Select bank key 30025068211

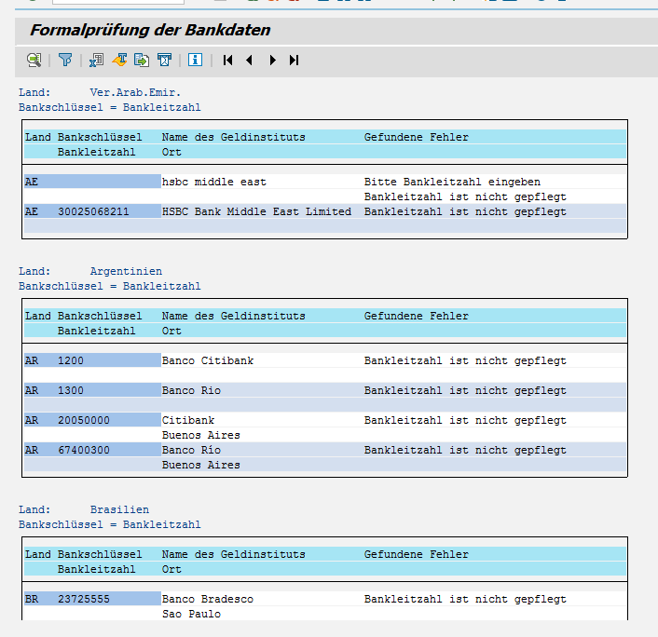coord(93,211)
